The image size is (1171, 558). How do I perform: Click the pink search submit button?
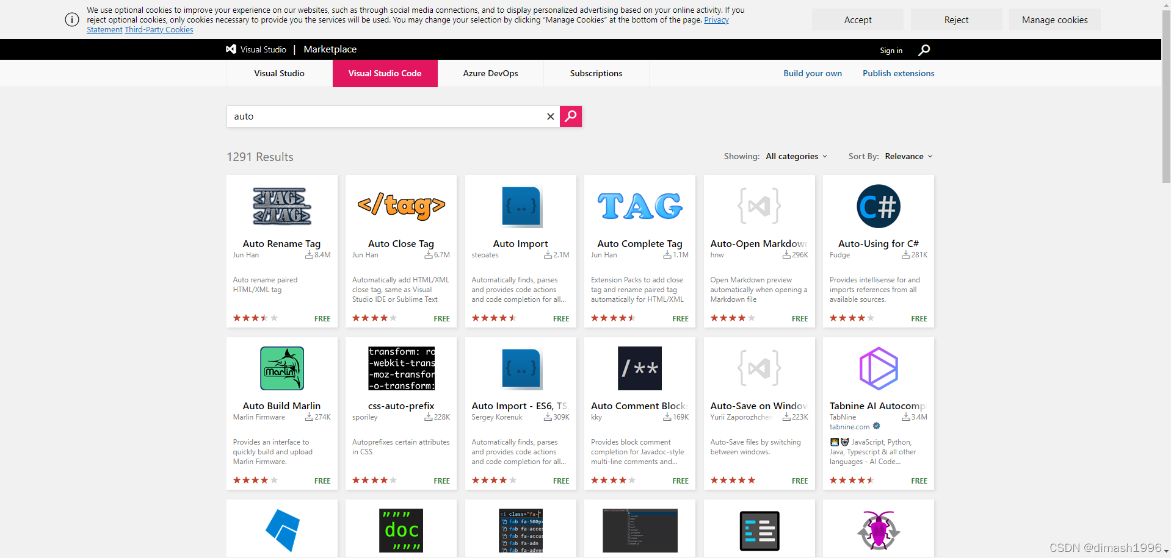click(571, 116)
